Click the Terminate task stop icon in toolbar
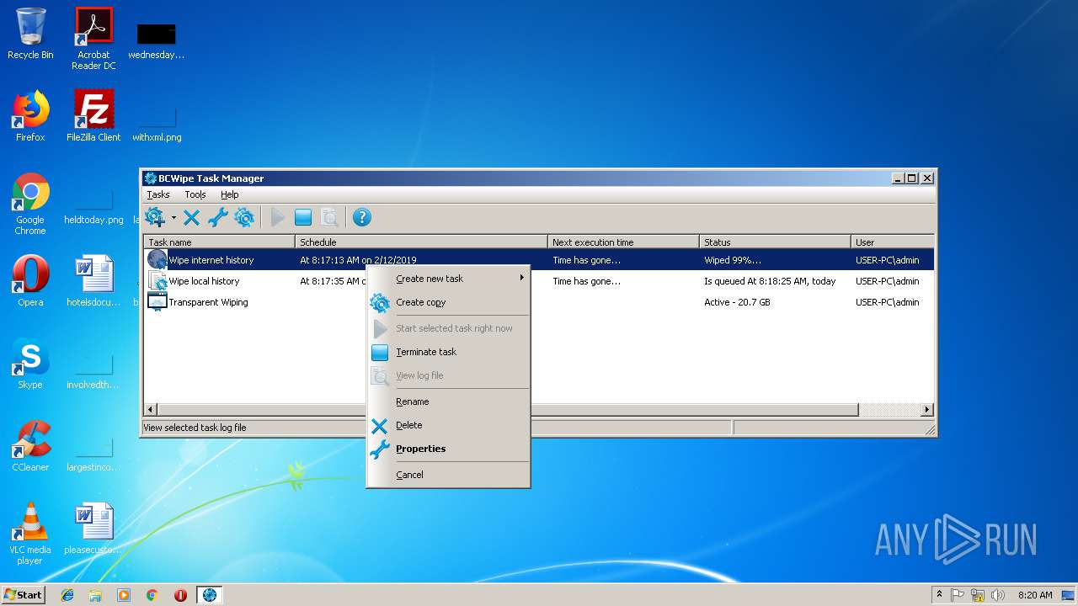1078x606 pixels. (x=303, y=218)
